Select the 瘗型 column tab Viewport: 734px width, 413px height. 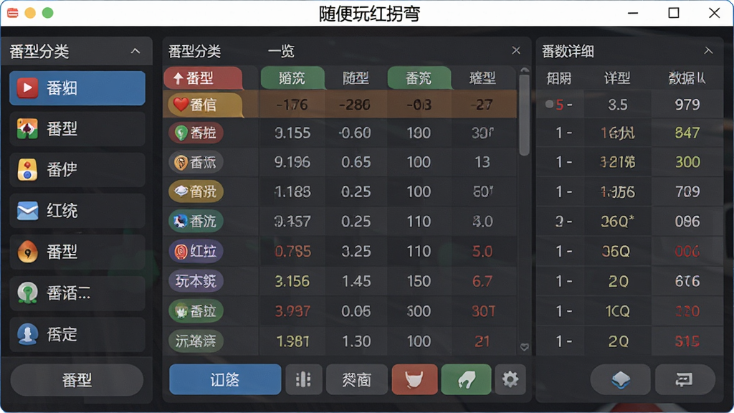point(482,77)
